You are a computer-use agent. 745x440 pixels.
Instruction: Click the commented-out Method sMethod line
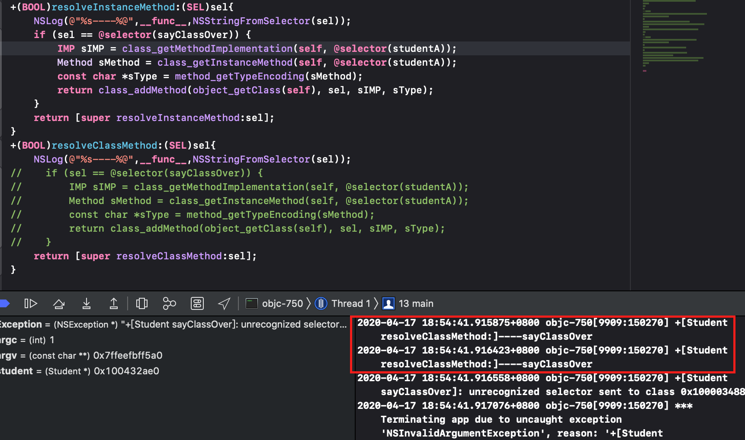(240, 201)
